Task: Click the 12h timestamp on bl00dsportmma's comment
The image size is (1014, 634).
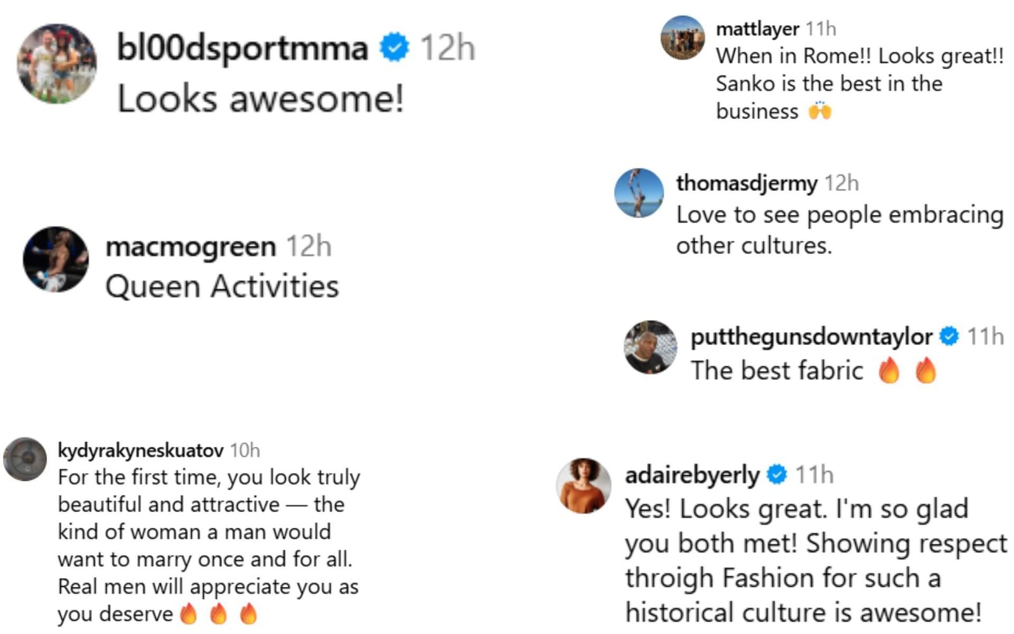Action: click(x=446, y=46)
